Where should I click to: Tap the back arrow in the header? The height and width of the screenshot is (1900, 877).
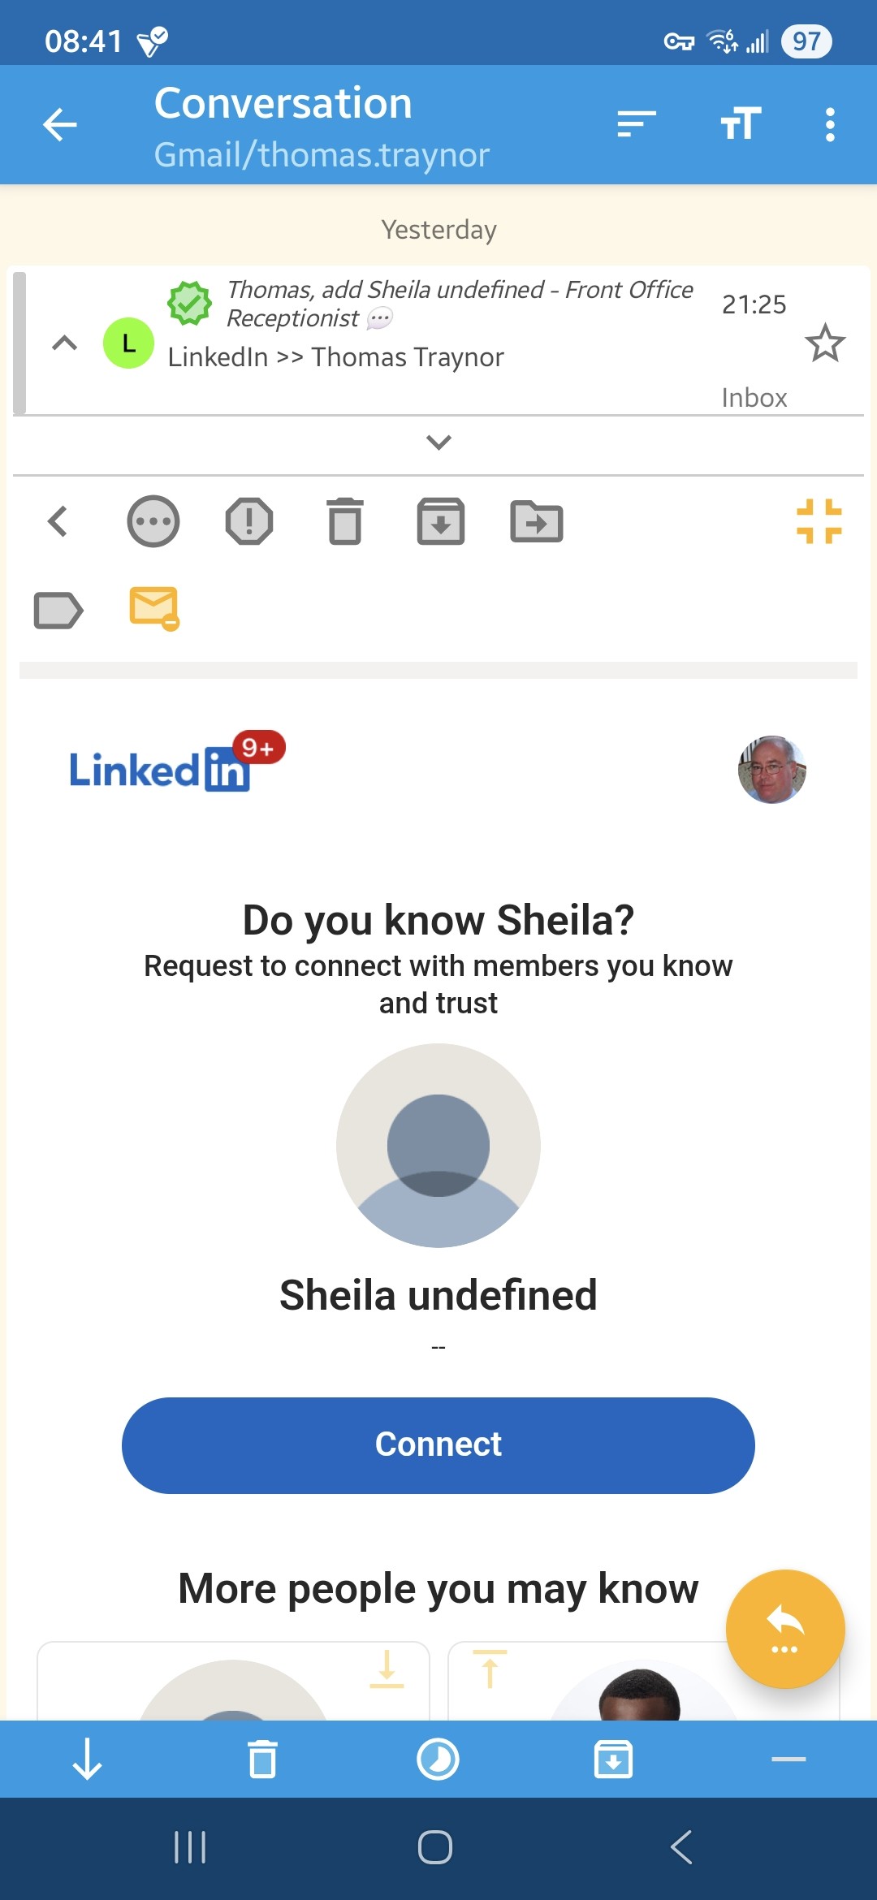[60, 125]
